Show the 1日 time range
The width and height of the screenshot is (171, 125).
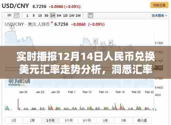pyautogui.click(x=14, y=121)
